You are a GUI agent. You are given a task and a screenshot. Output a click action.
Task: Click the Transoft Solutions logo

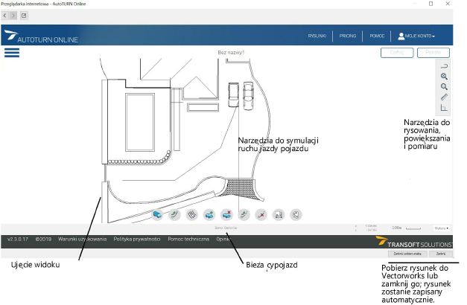coord(414,242)
